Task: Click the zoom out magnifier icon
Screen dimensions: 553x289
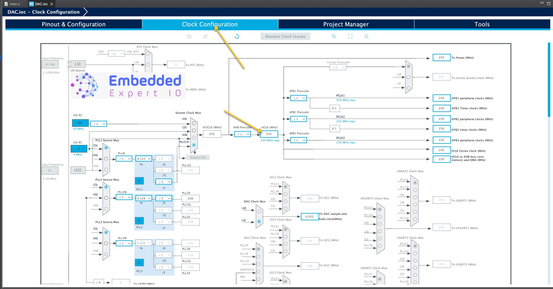Action: [366, 36]
